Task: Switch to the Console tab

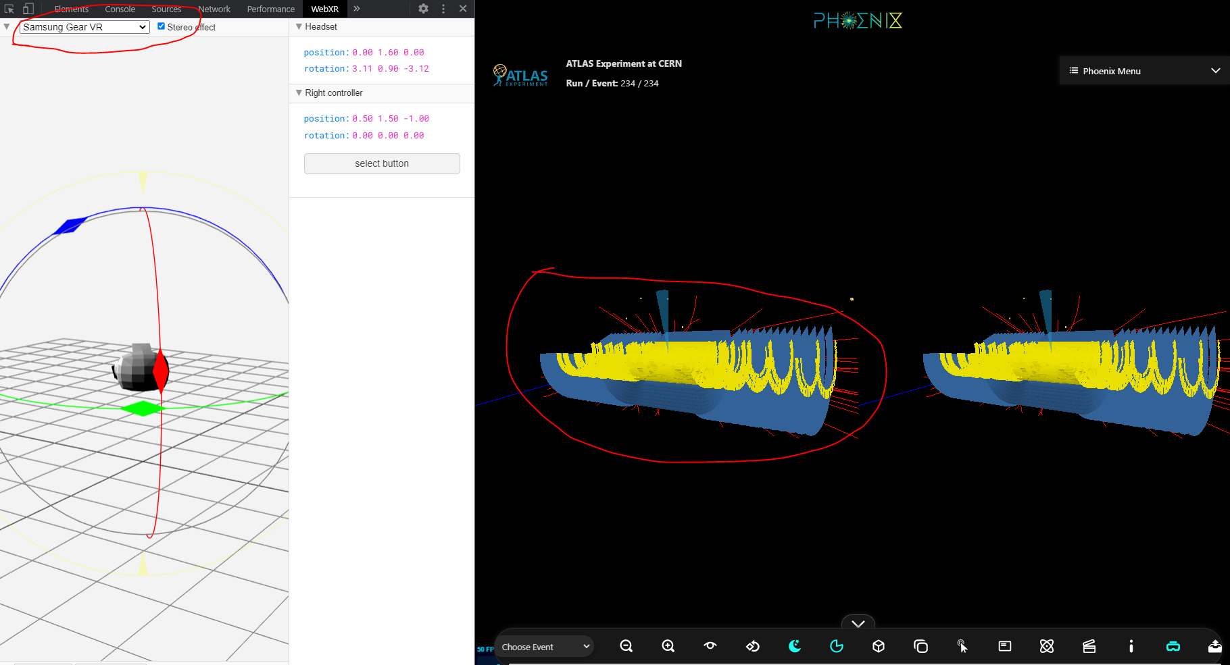Action: coord(120,9)
